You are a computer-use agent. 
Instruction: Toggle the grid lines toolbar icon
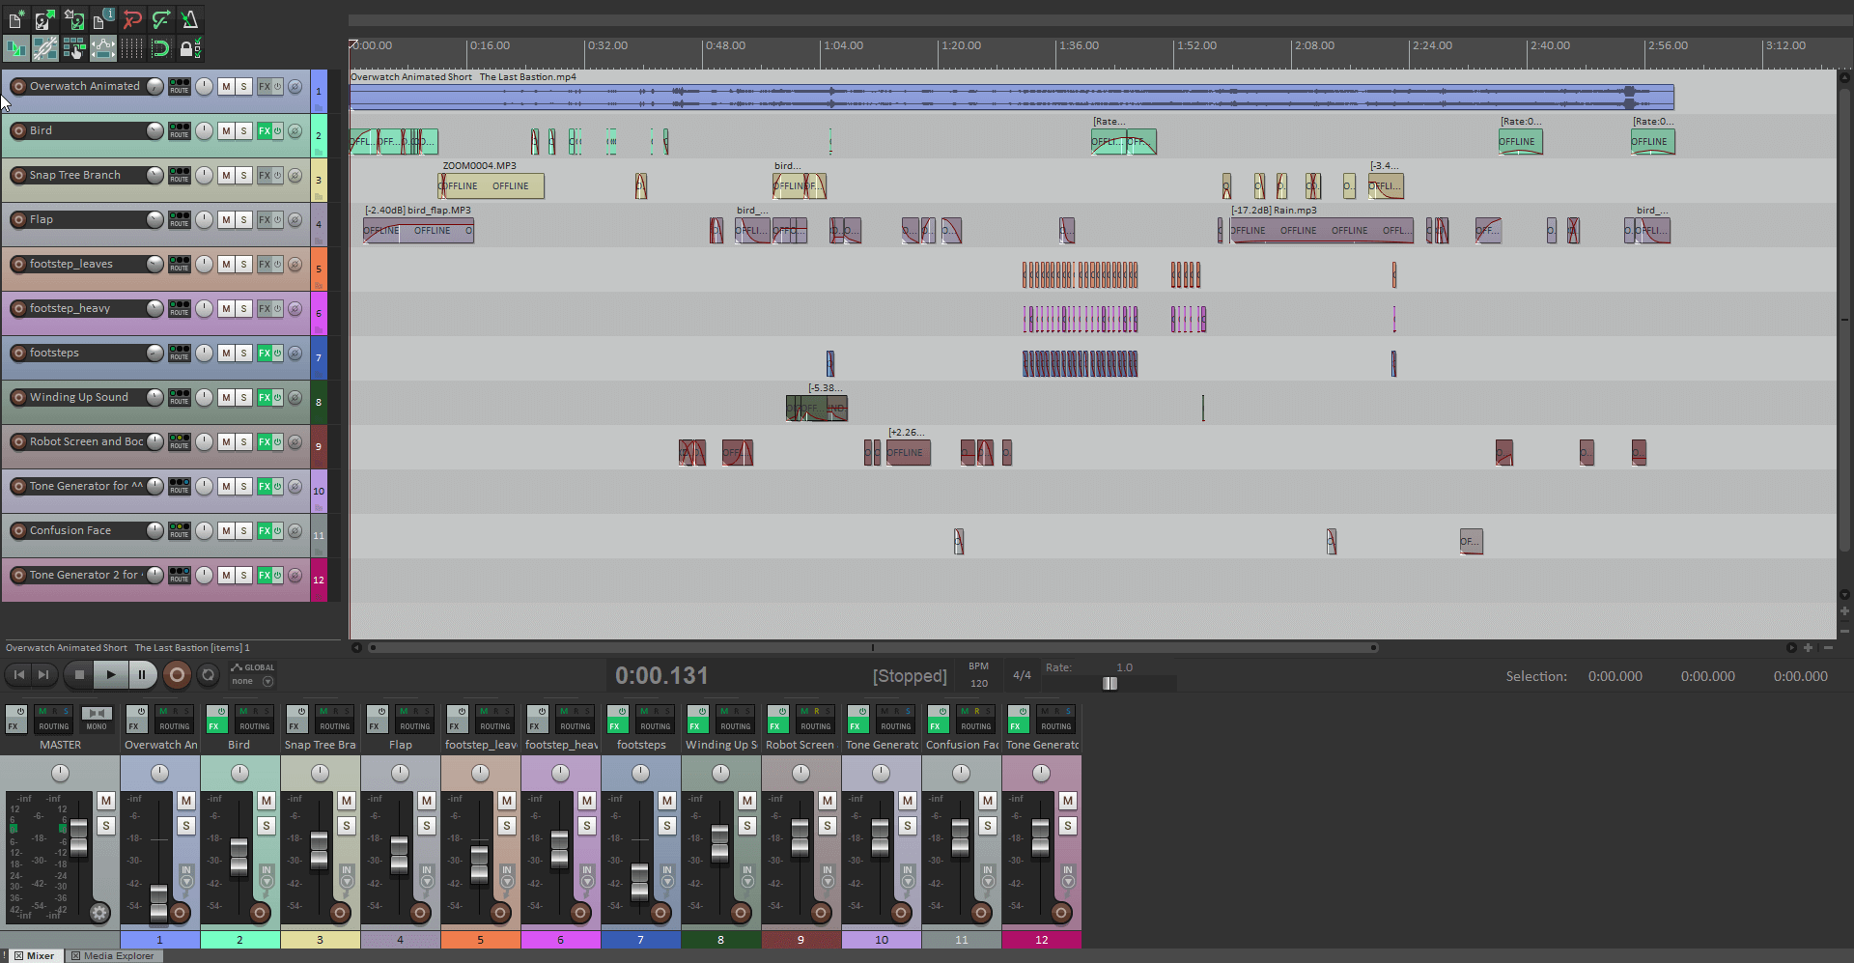pos(132,48)
